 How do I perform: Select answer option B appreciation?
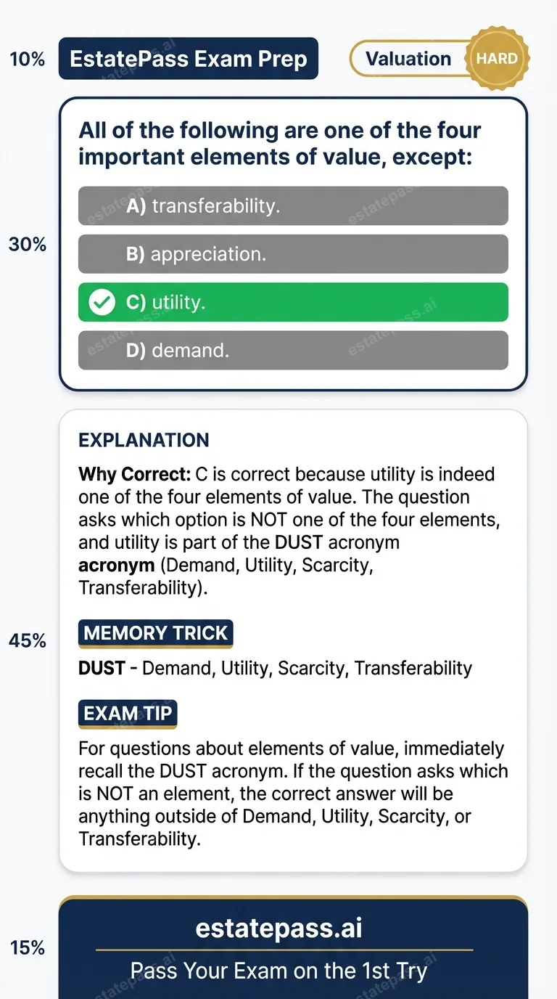click(x=293, y=253)
